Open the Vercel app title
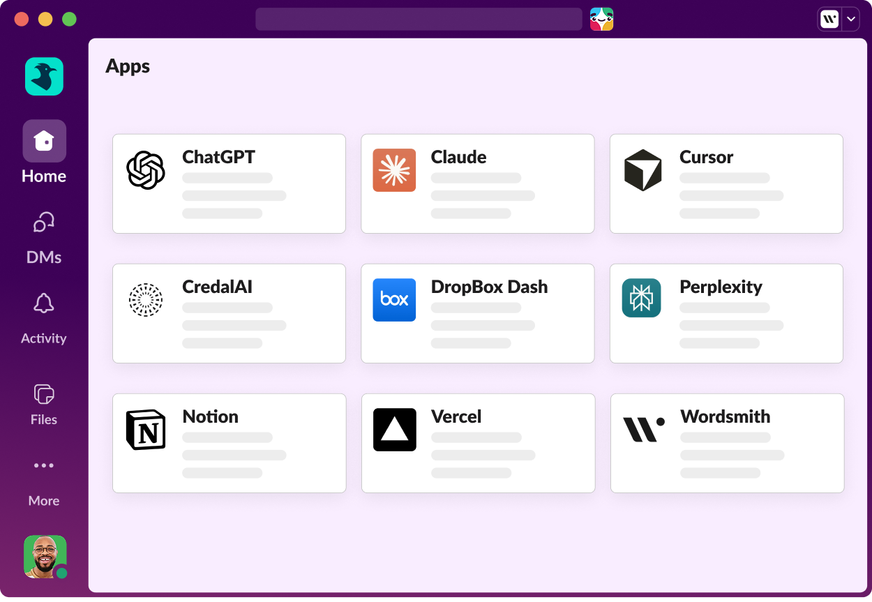The height and width of the screenshot is (602, 872). [456, 416]
